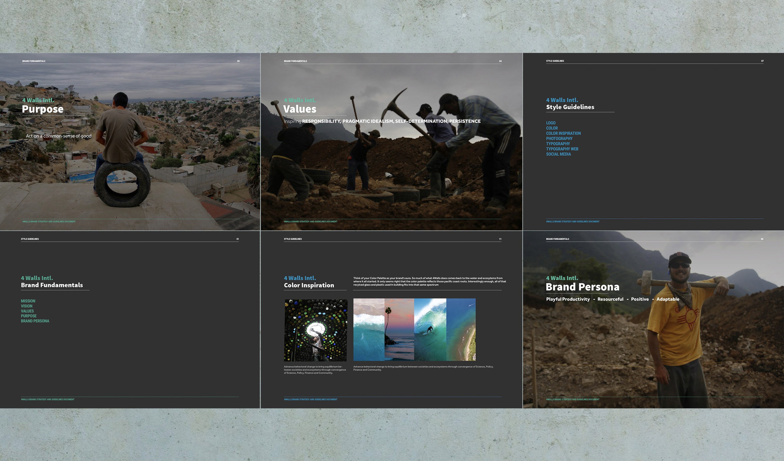Select COLOR in the Style Guidelines list
Image resolution: width=784 pixels, height=461 pixels.
tap(552, 128)
